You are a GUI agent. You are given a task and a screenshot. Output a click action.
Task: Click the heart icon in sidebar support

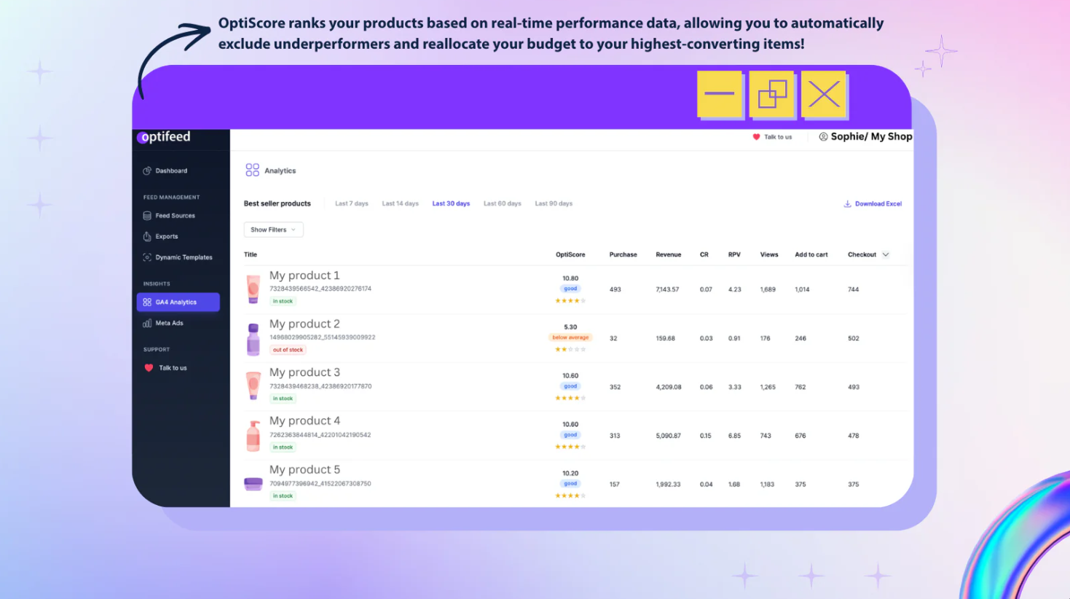149,368
